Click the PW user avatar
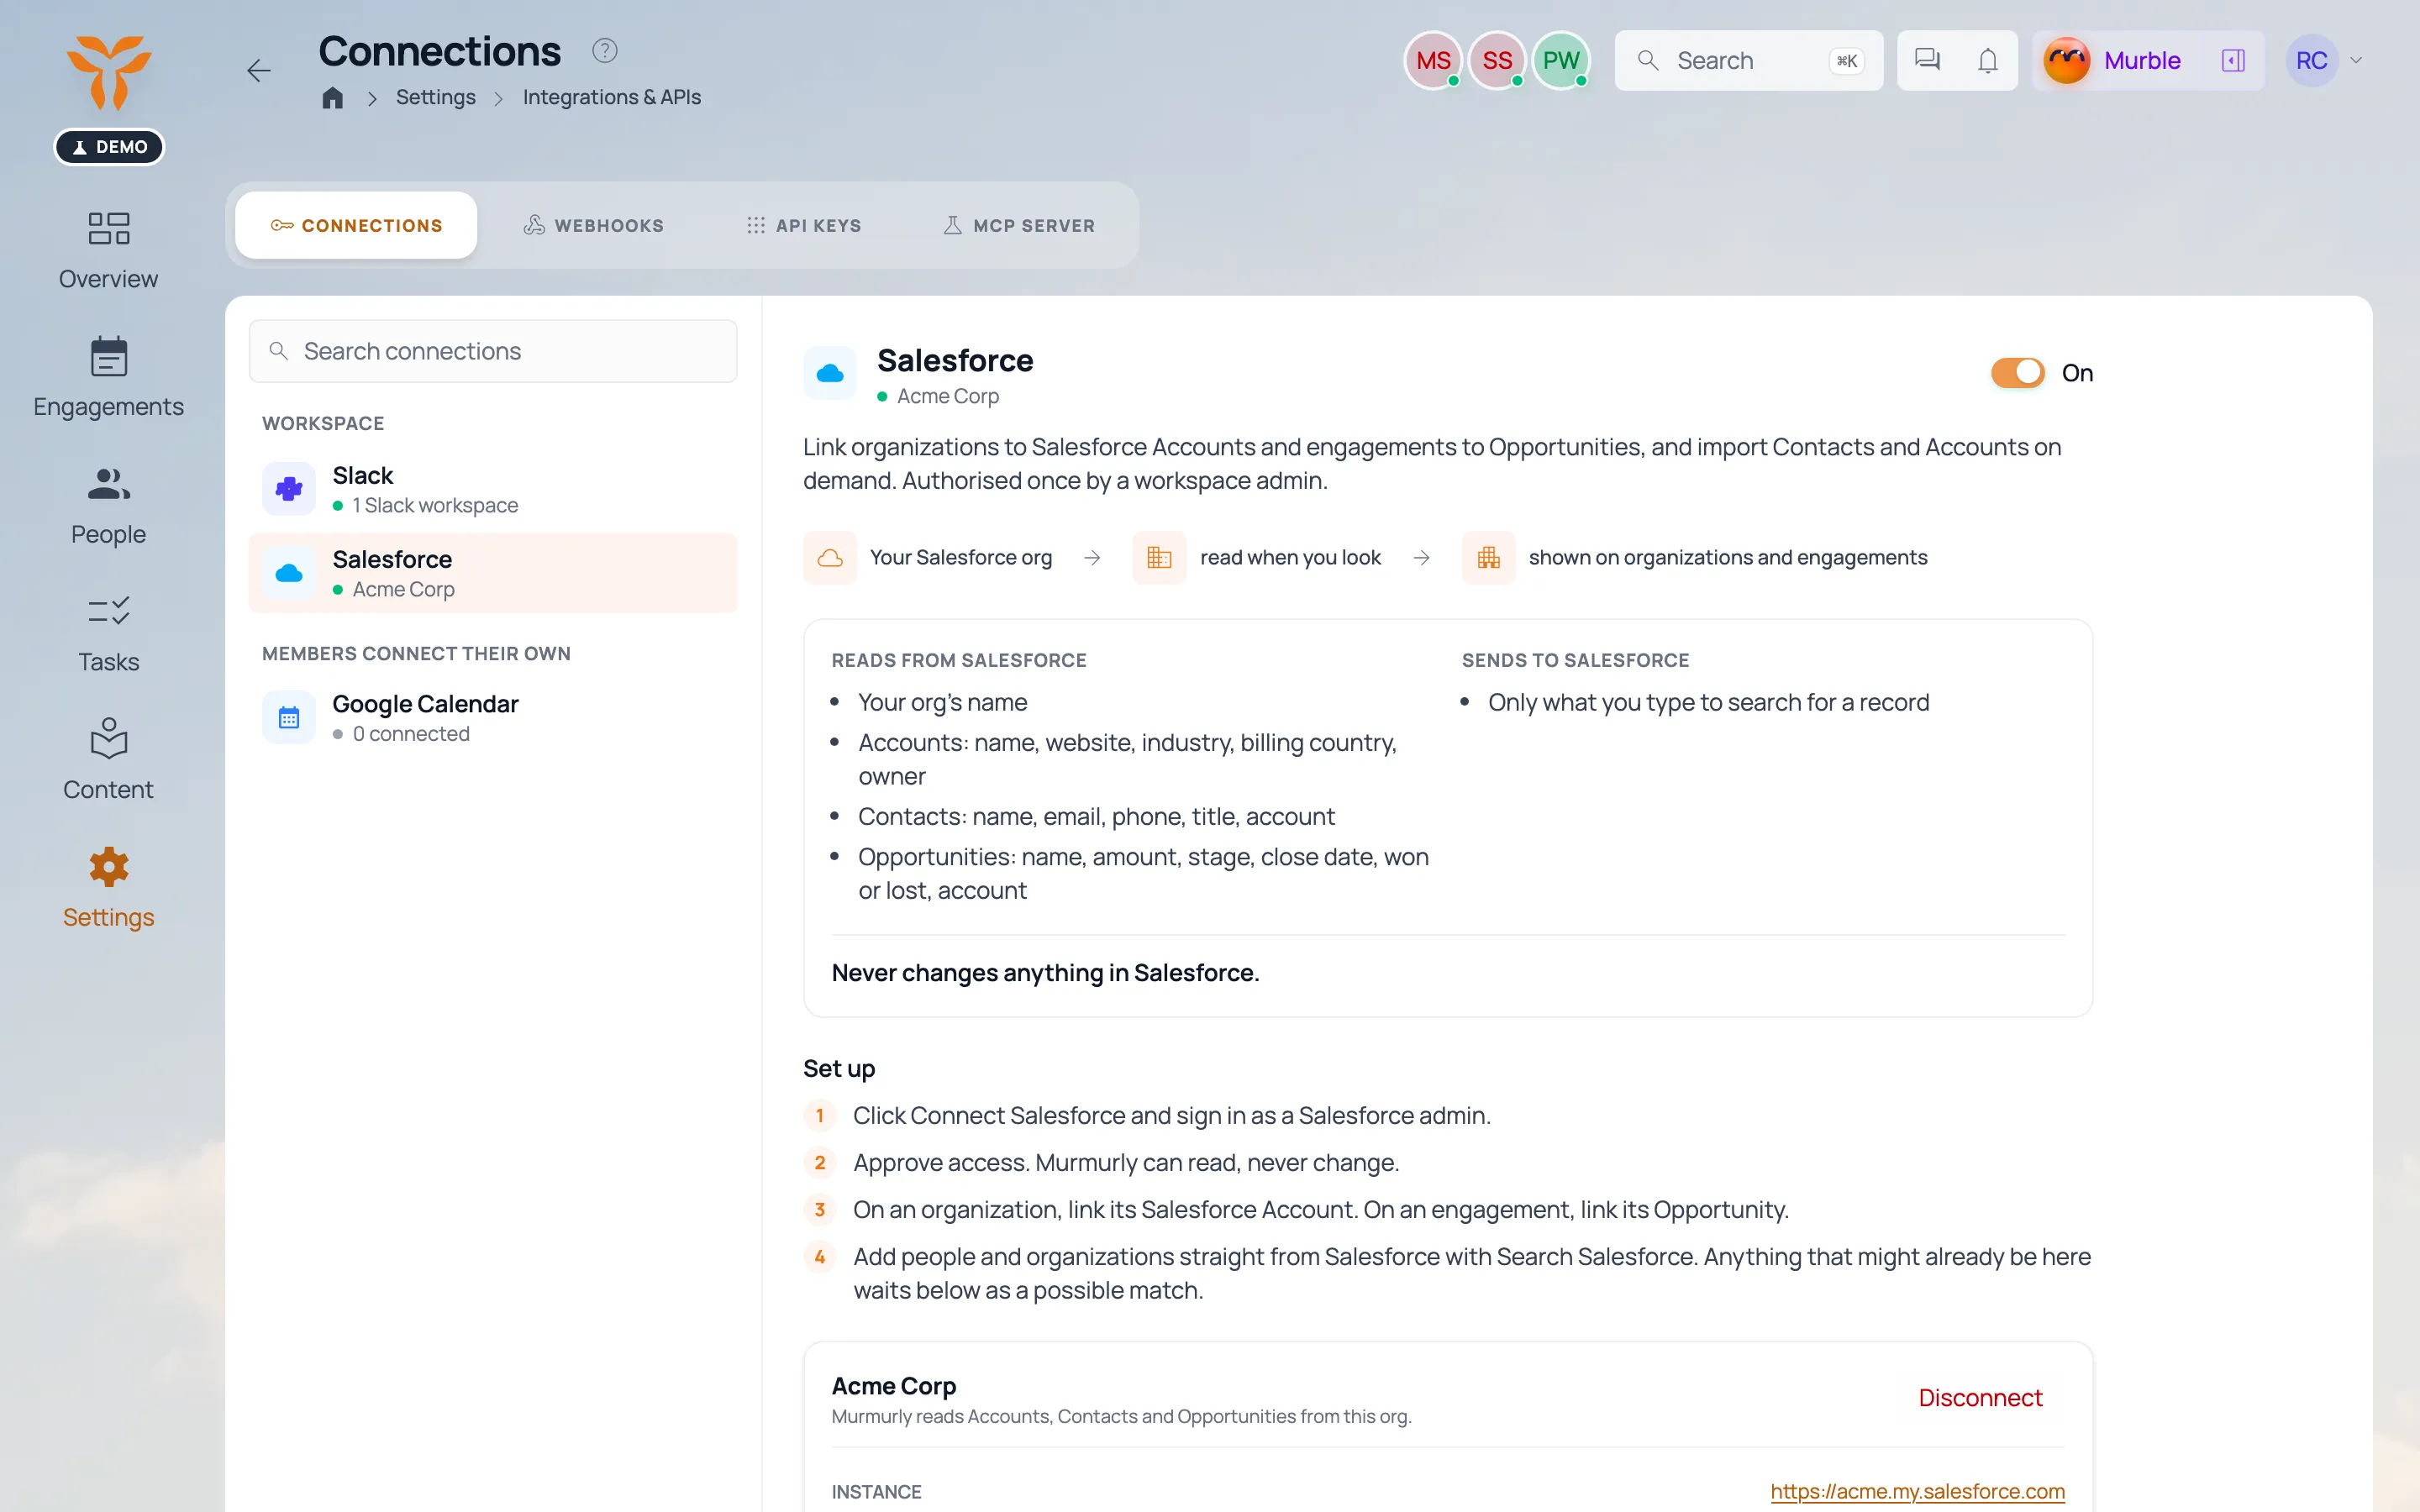Viewport: 2420px width, 1512px height. tap(1561, 60)
